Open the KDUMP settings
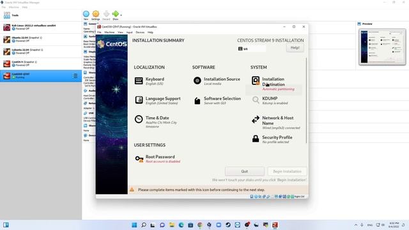The image size is (409, 230). pyautogui.click(x=270, y=100)
